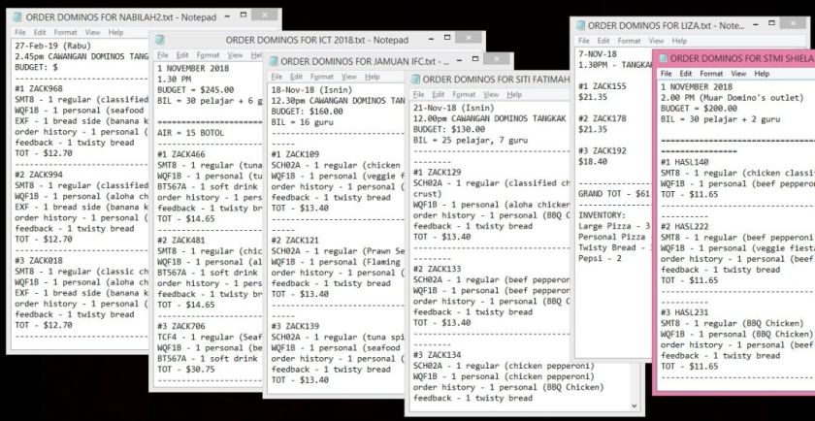Open Edit menu in LIZA Notepad window
The image size is (815, 421).
click(603, 41)
